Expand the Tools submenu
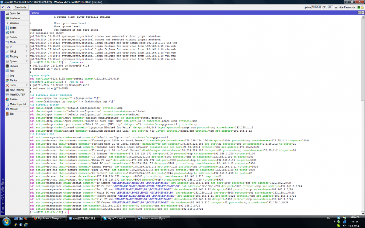The image size is (365, 228). coord(12,85)
